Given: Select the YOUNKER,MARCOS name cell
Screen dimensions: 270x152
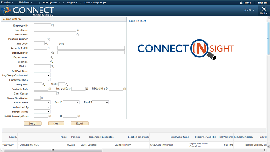Looking at the screenshot, I should pyautogui.click(x=28, y=145).
